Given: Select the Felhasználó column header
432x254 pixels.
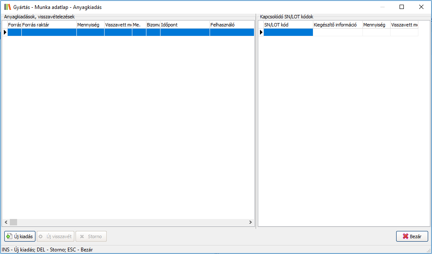Looking at the screenshot, I should 231,25.
